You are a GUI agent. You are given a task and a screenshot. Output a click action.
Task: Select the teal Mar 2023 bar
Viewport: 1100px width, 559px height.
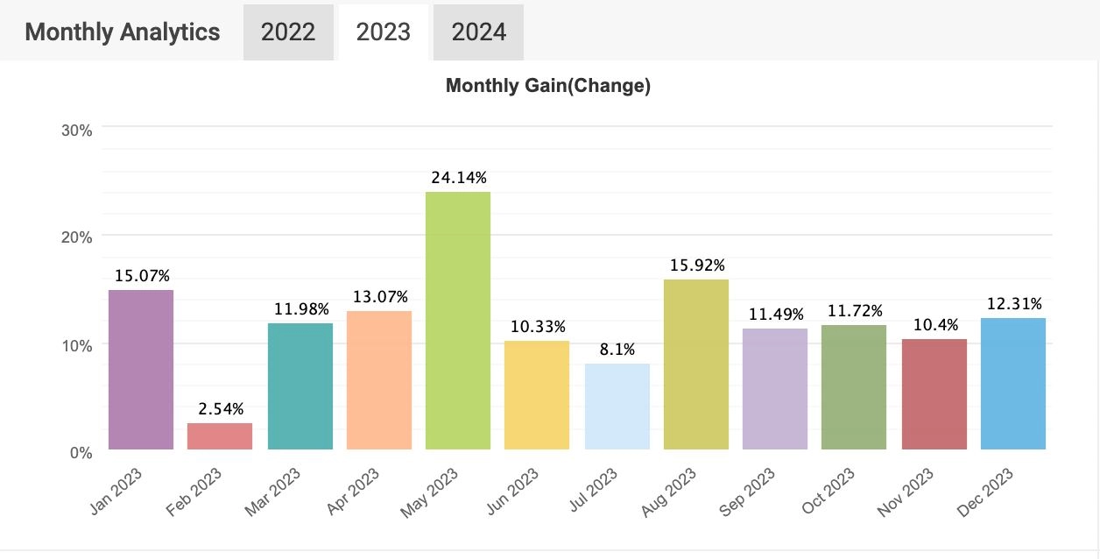pyautogui.click(x=300, y=386)
